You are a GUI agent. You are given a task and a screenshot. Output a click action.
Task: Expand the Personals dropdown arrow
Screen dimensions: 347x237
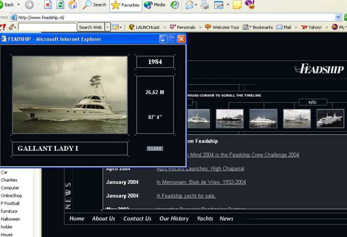tap(200, 27)
